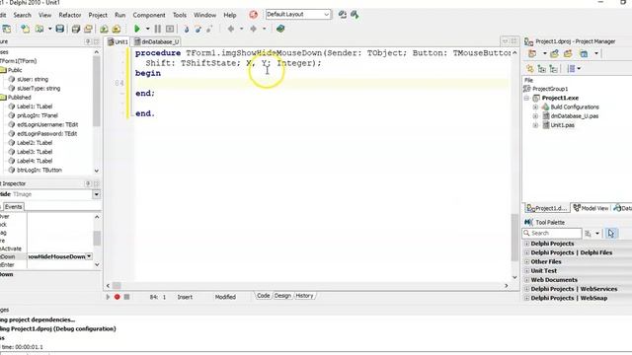Click the Remove file from project icon
The height and width of the screenshot is (355, 632).
click(117, 29)
